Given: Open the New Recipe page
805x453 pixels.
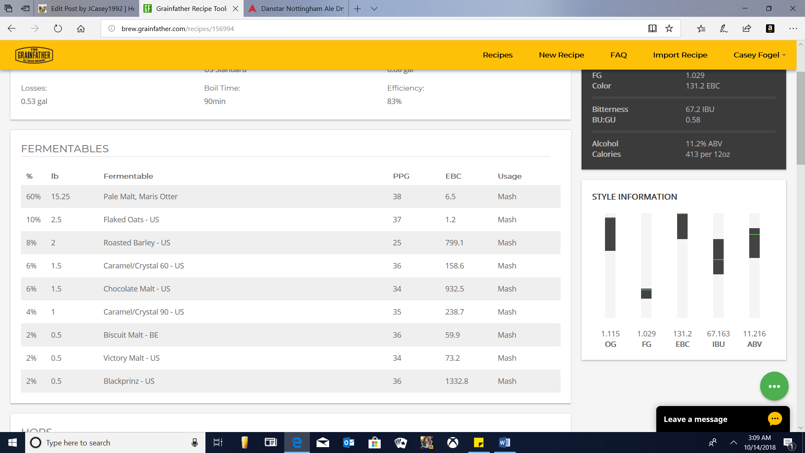Looking at the screenshot, I should [561, 55].
